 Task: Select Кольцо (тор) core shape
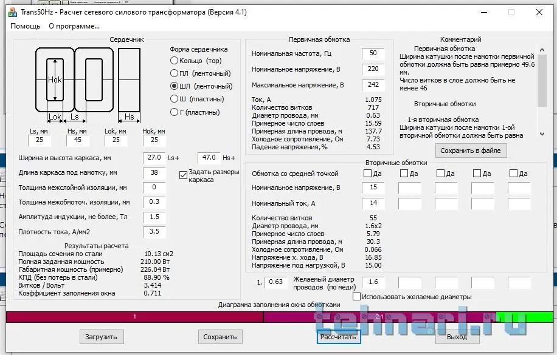click(196, 61)
